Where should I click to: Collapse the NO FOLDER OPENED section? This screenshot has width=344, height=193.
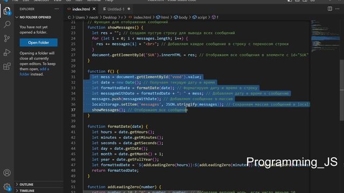tap(35, 17)
